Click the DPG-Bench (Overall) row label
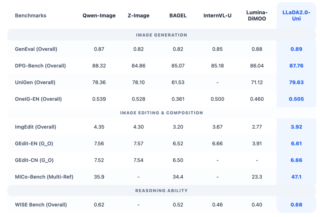Image resolution: width=320 pixels, height=217 pixels. tap(40, 66)
